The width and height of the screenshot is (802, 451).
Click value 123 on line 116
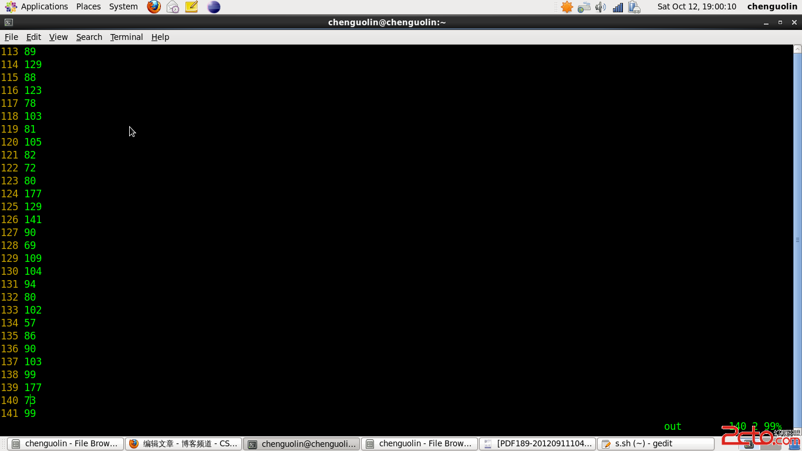pyautogui.click(x=33, y=90)
